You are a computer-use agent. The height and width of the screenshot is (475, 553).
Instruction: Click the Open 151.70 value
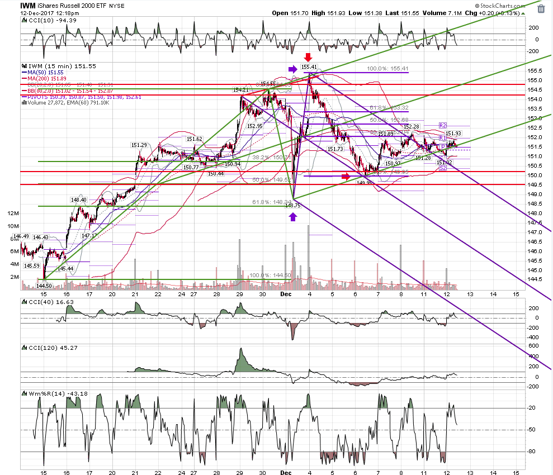pos(290,13)
